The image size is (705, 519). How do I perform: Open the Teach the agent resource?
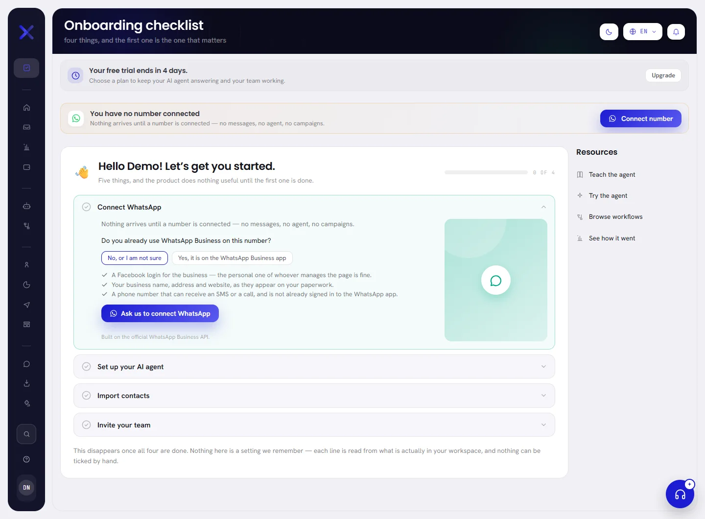coord(606,175)
